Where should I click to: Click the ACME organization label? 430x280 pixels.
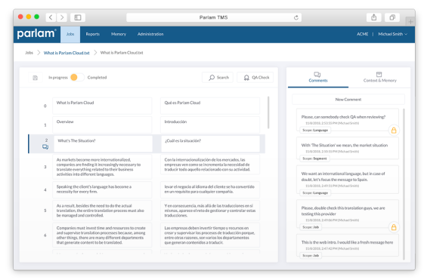click(362, 34)
